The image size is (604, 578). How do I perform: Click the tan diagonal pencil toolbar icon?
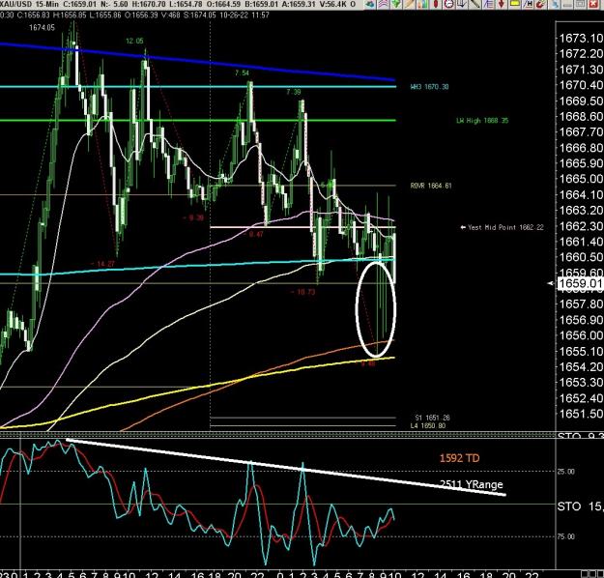(x=410, y=4)
